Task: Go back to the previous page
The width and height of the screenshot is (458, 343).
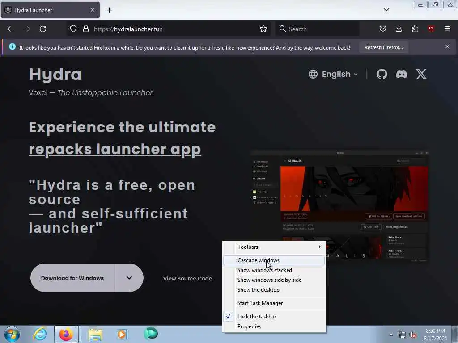Action: (x=11, y=29)
